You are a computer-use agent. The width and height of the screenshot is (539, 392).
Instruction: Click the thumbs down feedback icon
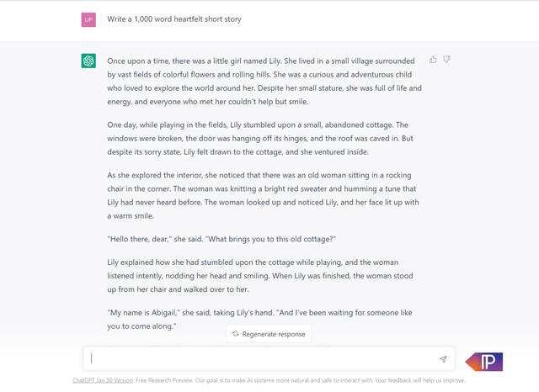[447, 60]
